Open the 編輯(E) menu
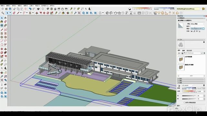 click(8, 6)
